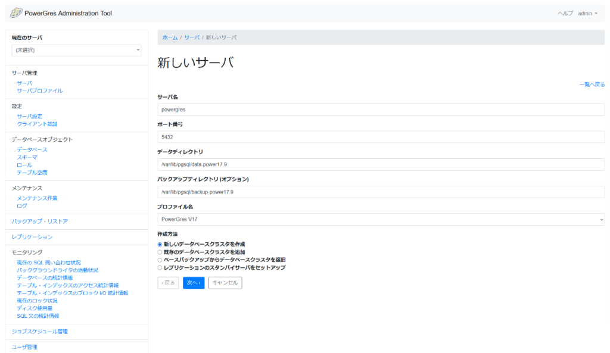The height and width of the screenshot is (353, 610).
Task: Open 現在のロック状況 link
Action: (37, 301)
